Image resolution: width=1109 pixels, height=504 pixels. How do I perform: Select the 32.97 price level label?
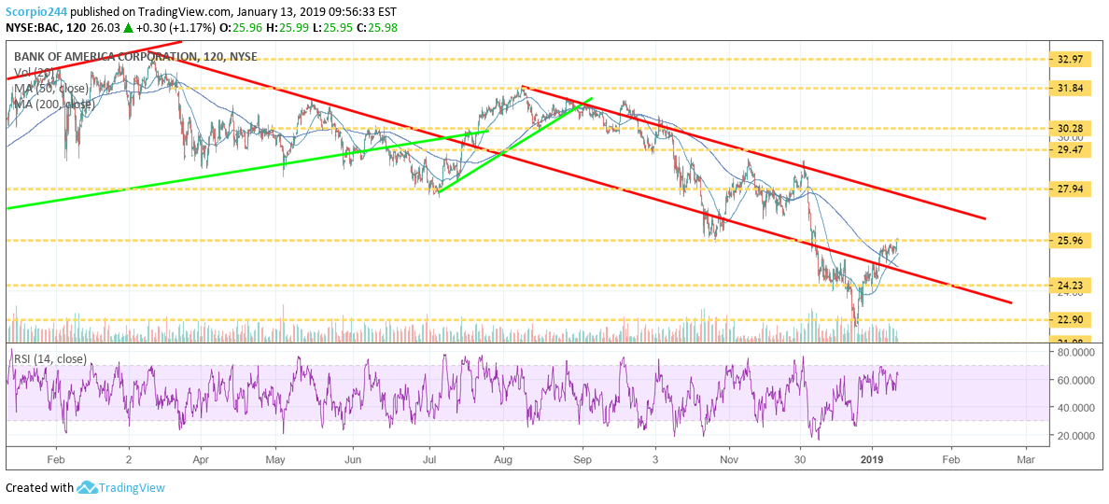click(x=1071, y=60)
